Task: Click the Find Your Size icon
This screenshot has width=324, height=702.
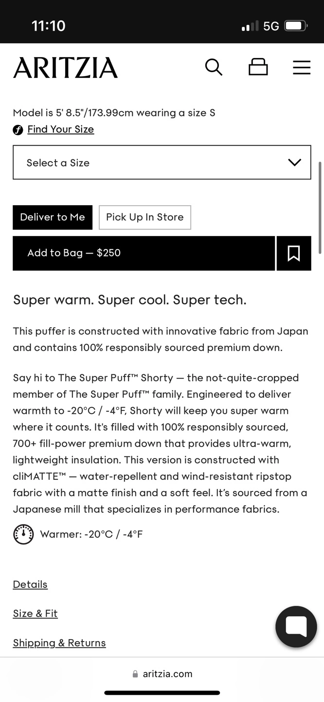Action: tap(18, 130)
